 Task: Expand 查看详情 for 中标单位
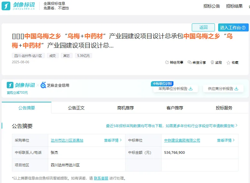226,140
